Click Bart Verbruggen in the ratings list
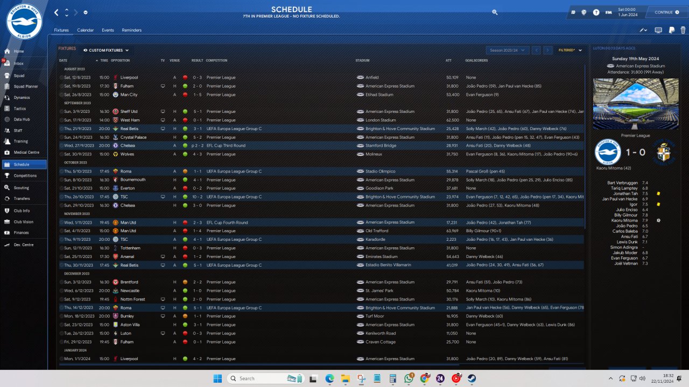 [x=622, y=183]
